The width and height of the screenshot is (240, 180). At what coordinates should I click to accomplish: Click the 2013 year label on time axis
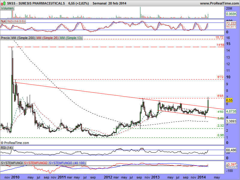point(155,177)
